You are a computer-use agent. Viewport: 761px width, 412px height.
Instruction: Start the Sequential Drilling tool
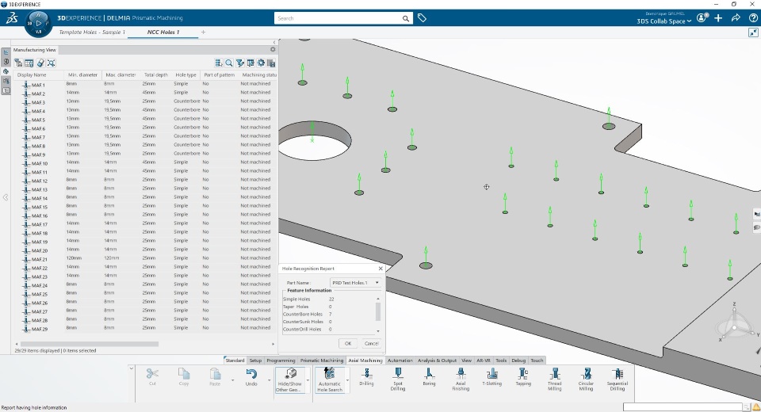pos(618,379)
